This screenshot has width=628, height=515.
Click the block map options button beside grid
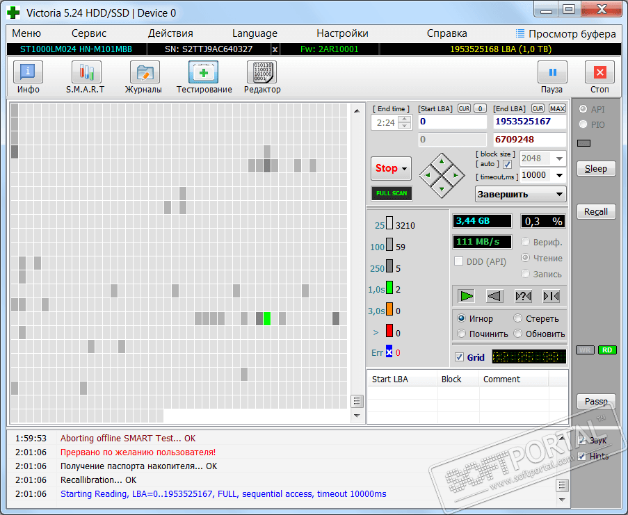[357, 401]
